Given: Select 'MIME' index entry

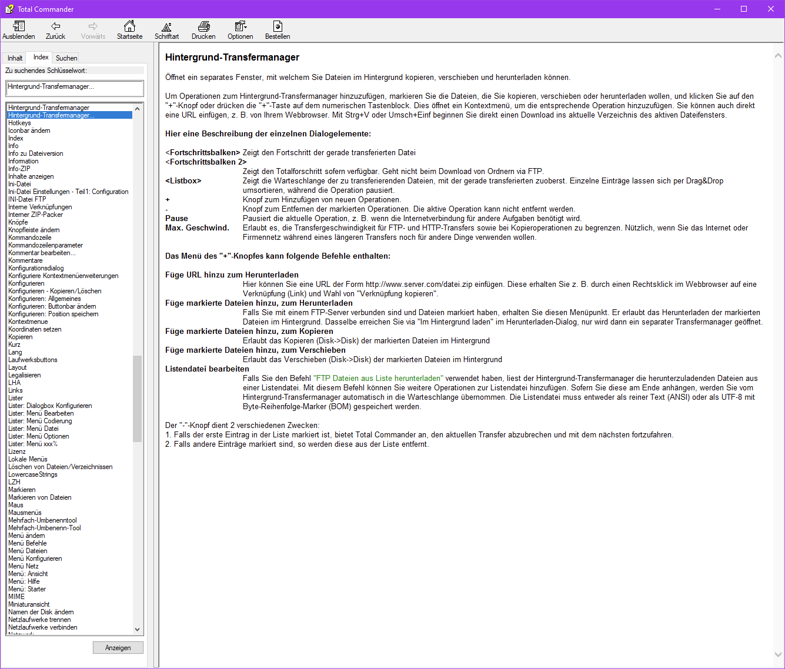Looking at the screenshot, I should pos(16,597).
